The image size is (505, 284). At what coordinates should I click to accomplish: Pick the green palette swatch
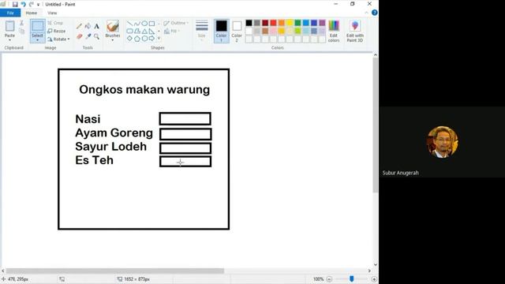click(x=297, y=23)
